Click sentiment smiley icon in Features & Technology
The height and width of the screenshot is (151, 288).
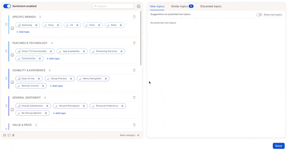12,55
